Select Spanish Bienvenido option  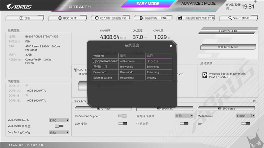[x=132, y=67]
